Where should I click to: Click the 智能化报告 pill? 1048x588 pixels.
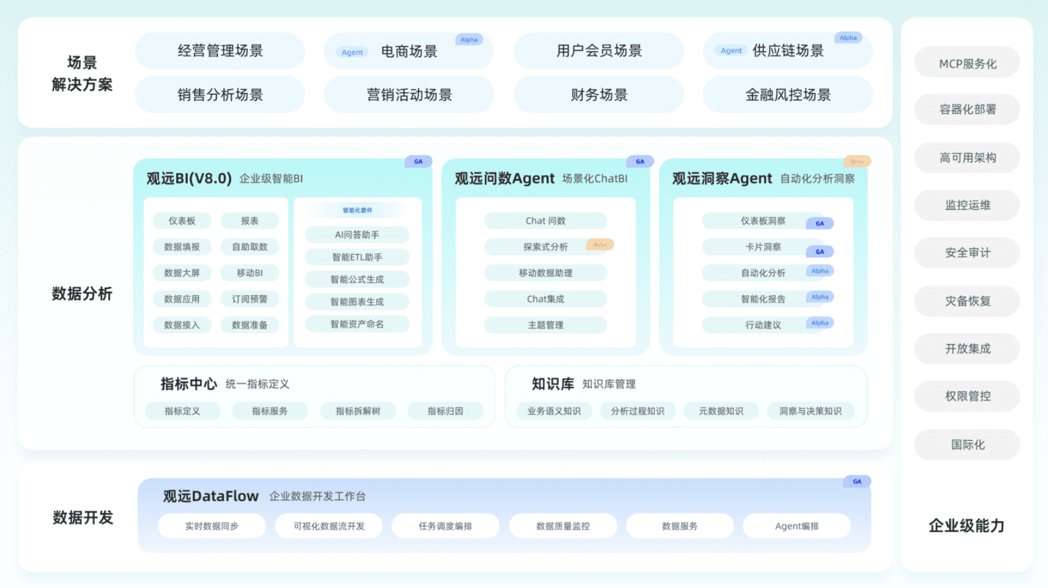763,299
